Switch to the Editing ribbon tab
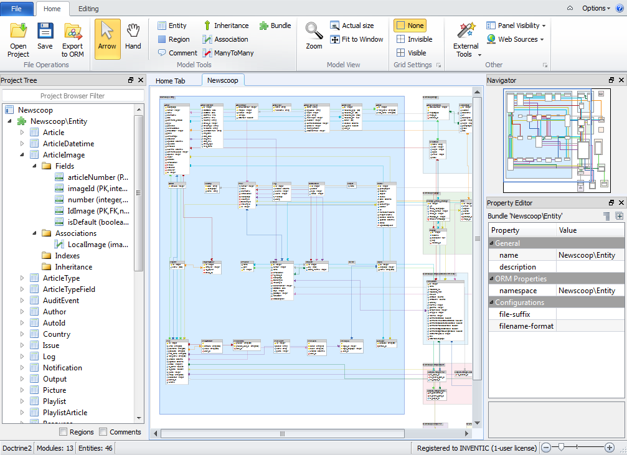The height and width of the screenshot is (455, 627). [88, 9]
